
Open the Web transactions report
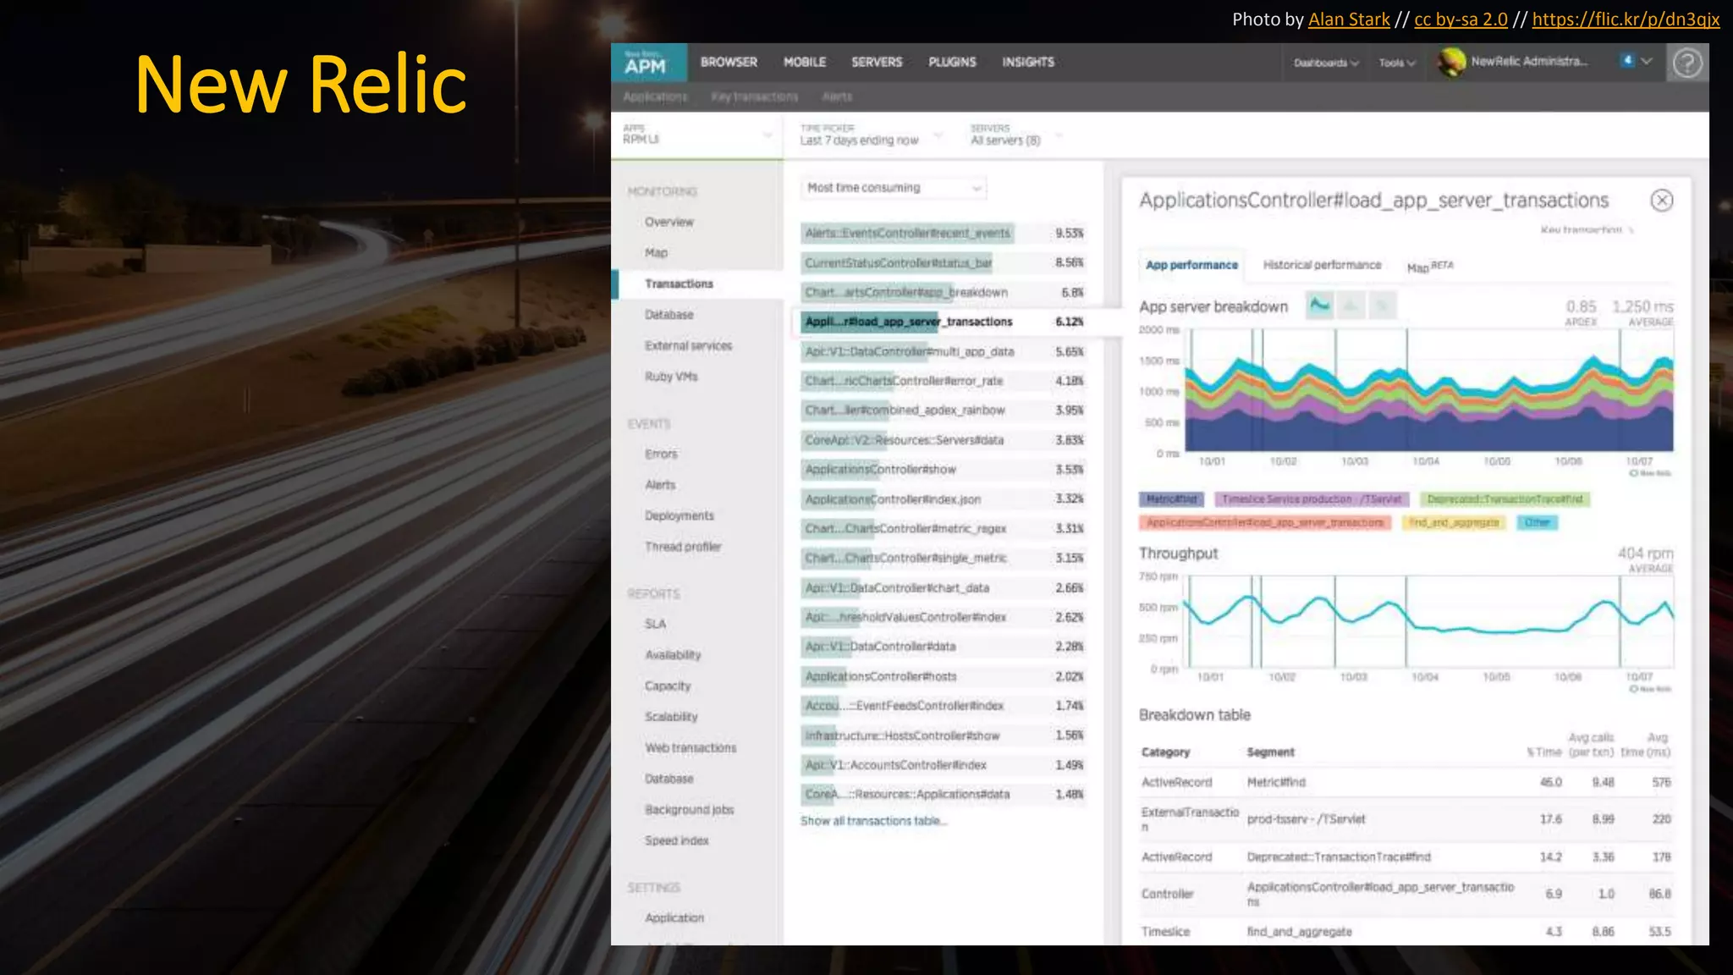[x=690, y=748]
